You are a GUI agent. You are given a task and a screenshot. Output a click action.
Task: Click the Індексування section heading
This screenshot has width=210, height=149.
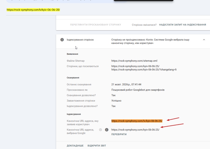click(x=74, y=114)
